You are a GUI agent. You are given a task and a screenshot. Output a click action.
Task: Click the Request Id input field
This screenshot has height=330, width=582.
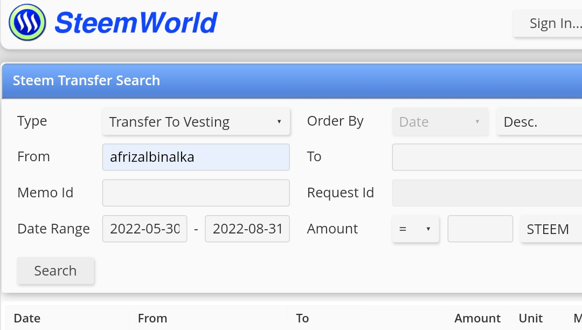point(487,193)
